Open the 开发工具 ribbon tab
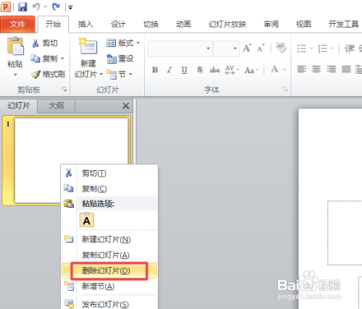This screenshot has height=309, width=362. [x=343, y=24]
